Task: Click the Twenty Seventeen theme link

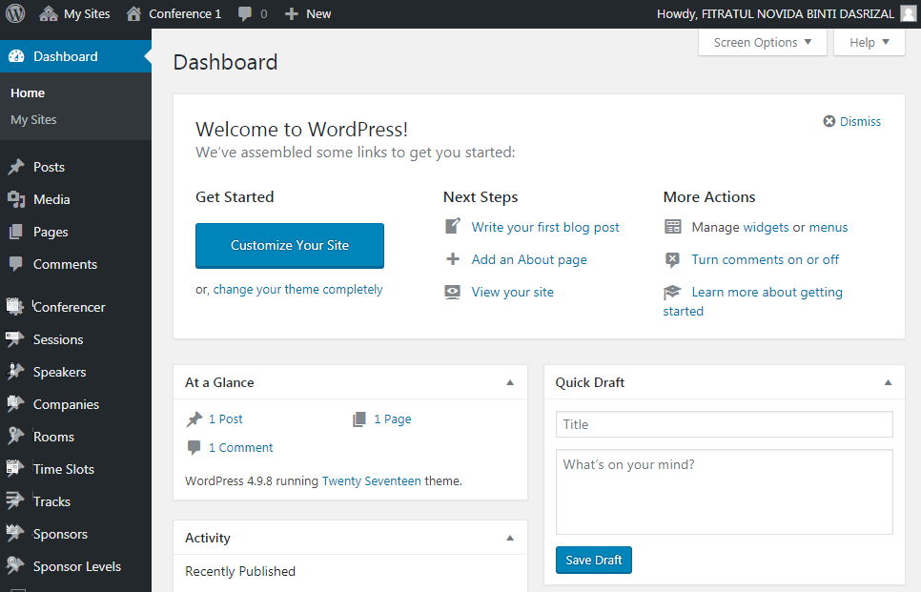Action: point(371,481)
